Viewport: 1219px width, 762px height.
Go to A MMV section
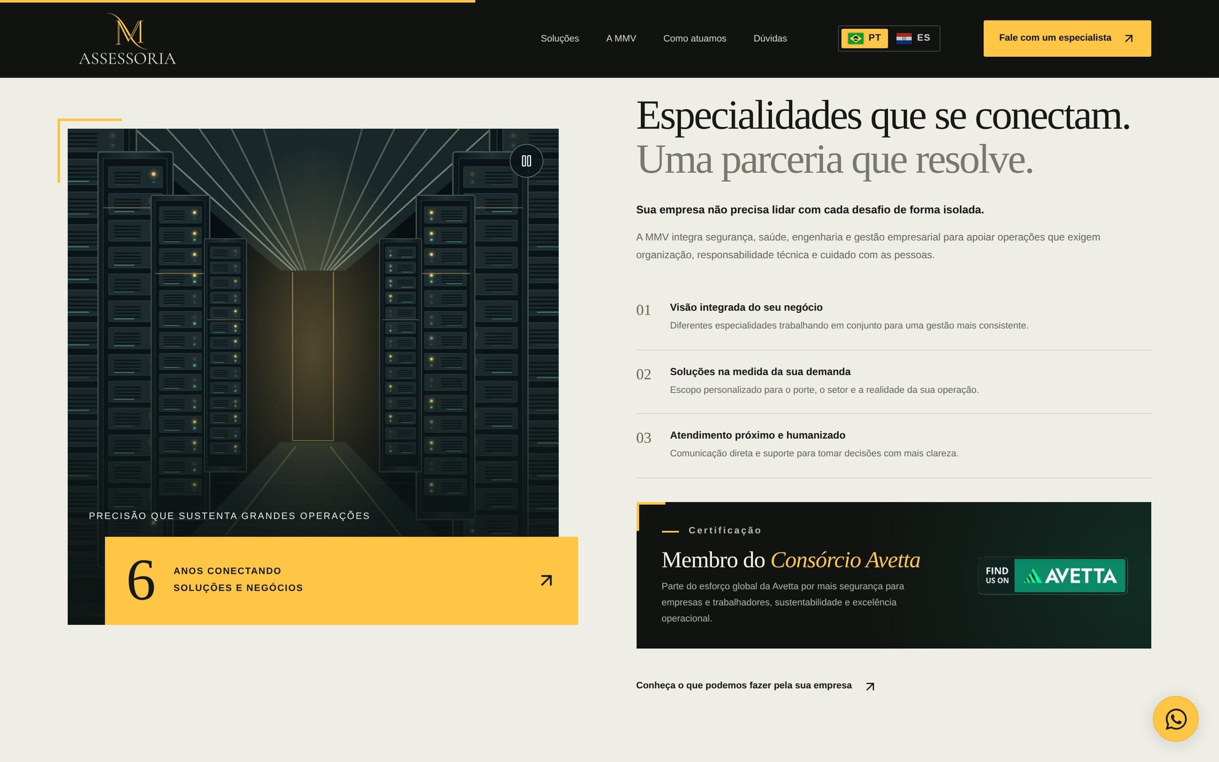621,38
